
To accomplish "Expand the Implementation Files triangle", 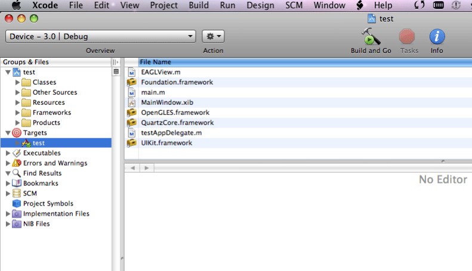I will click(x=8, y=214).
